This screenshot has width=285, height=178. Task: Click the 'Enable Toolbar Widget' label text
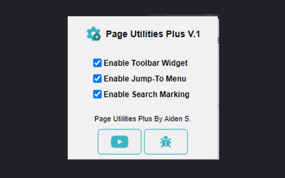point(146,63)
